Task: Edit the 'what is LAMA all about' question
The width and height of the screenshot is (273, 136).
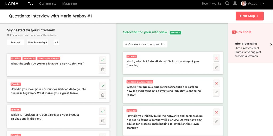Action: point(216,67)
